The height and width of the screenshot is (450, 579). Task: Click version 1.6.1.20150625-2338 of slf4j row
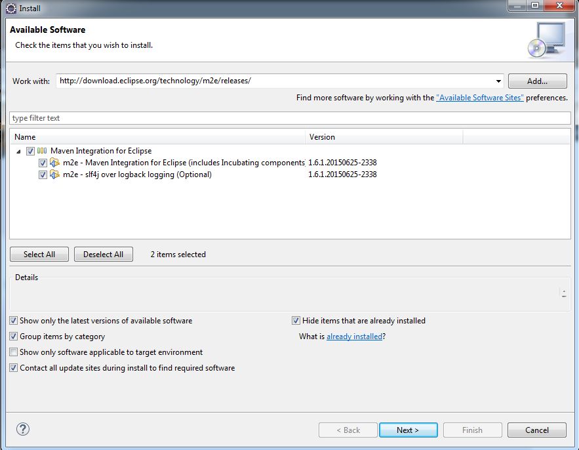pos(342,174)
